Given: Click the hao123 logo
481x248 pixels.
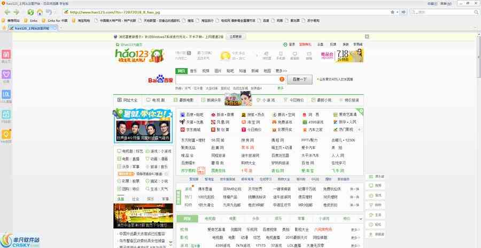Looking at the screenshot, I should [x=139, y=55].
